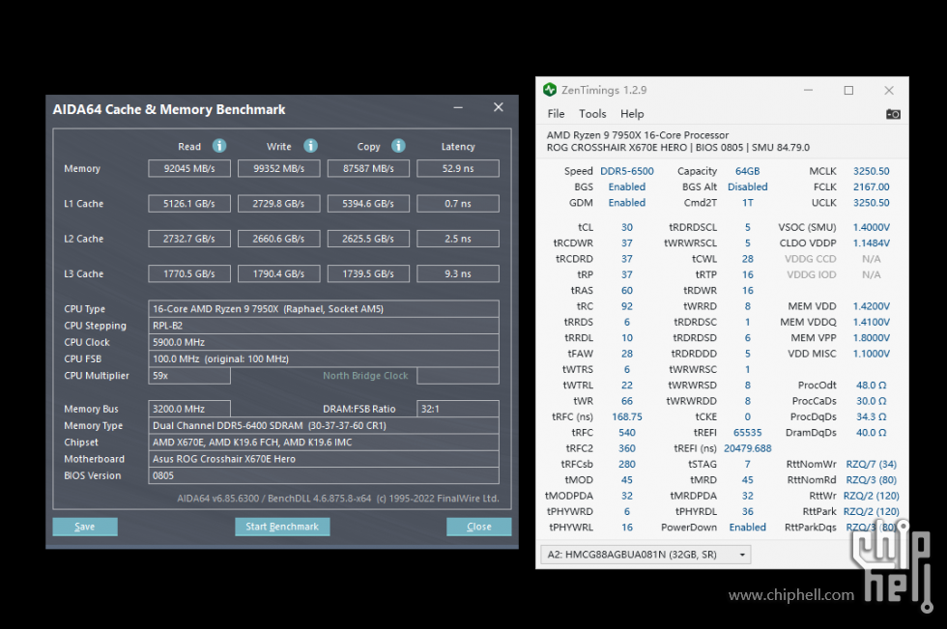Click the PowerDown value Enabled

pyautogui.click(x=747, y=527)
